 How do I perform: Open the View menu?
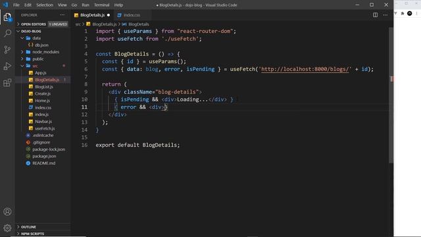tap(62, 5)
